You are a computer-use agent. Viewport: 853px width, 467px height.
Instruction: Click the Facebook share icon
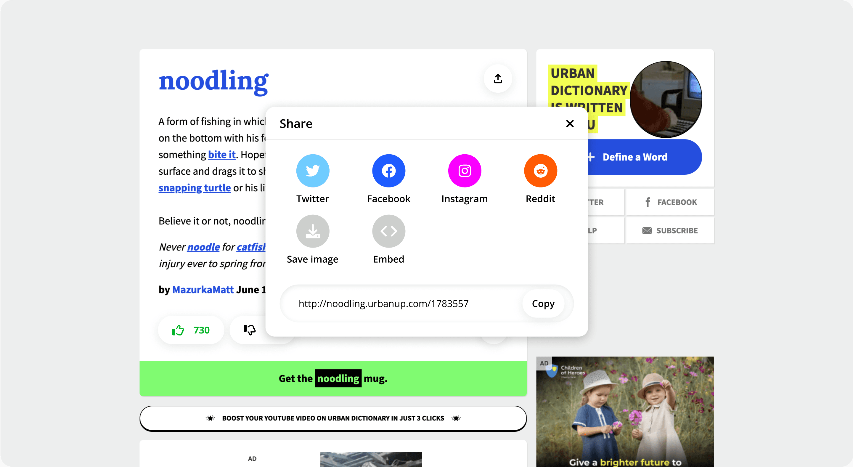388,171
